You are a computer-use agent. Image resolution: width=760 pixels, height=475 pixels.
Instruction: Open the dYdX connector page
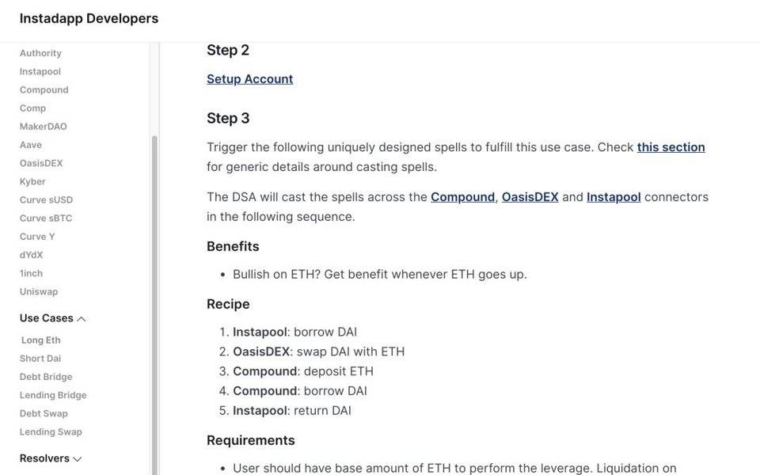coord(32,255)
